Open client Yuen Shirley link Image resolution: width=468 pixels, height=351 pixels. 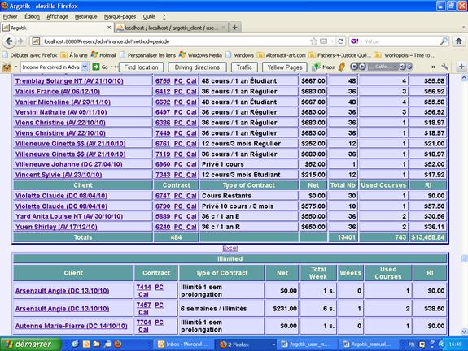tap(56, 227)
